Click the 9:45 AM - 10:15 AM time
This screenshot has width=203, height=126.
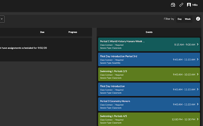(x=184, y=75)
